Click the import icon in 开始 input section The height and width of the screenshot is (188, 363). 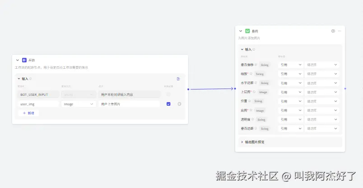pyautogui.click(x=178, y=79)
